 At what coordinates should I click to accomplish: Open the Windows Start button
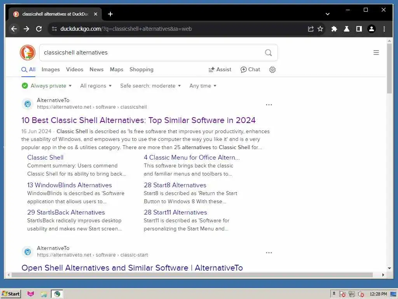[10, 294]
